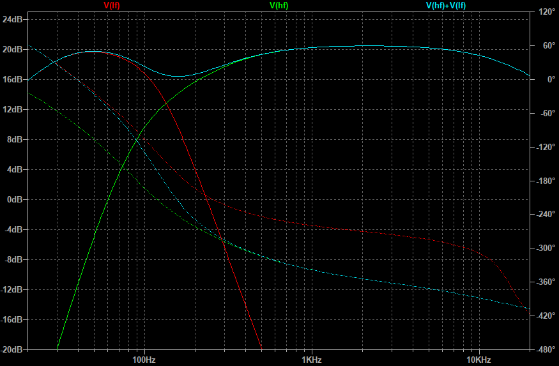Click the -300° phase axis label
The width and height of the screenshot is (559, 366).
546,248
